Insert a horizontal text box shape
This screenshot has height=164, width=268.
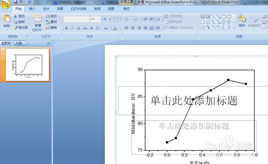tap(203, 17)
